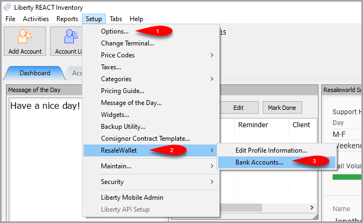Click the reminders panel resize grip
Image resolution: width=363 pixels, height=223 pixels.
tap(315, 217)
